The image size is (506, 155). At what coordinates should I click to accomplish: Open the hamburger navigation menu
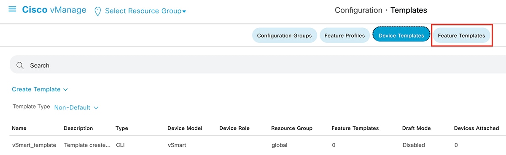click(x=12, y=9)
